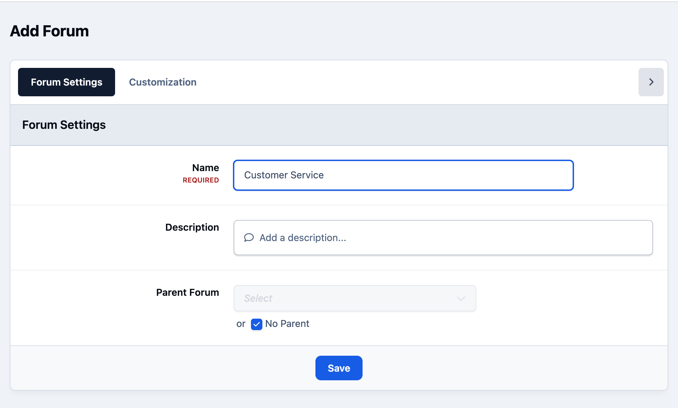Uncheck the No Parent checkbox
The height and width of the screenshot is (408, 678).
coord(257,324)
